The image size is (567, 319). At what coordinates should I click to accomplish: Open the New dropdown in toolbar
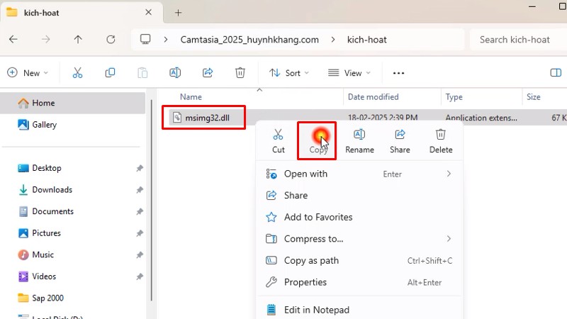pyautogui.click(x=27, y=73)
